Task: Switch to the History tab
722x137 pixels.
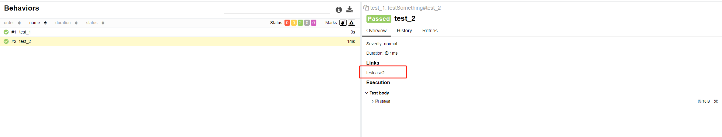Action: [404, 31]
